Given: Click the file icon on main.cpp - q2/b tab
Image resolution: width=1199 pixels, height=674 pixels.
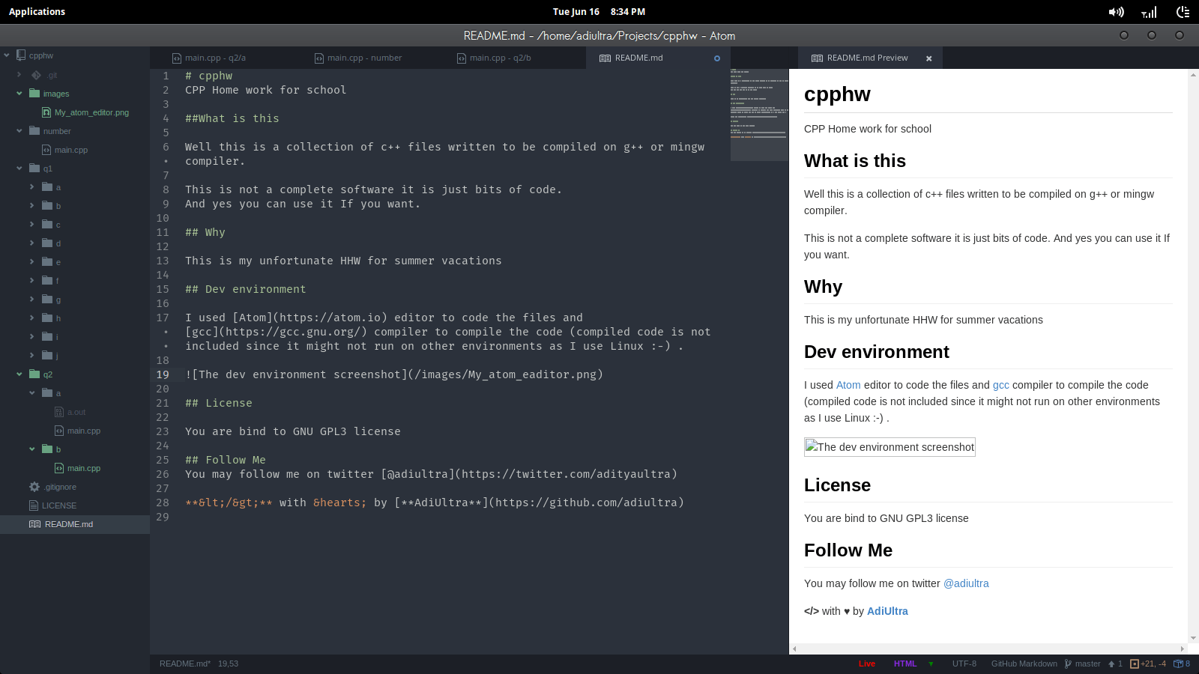Looking at the screenshot, I should 462,58.
